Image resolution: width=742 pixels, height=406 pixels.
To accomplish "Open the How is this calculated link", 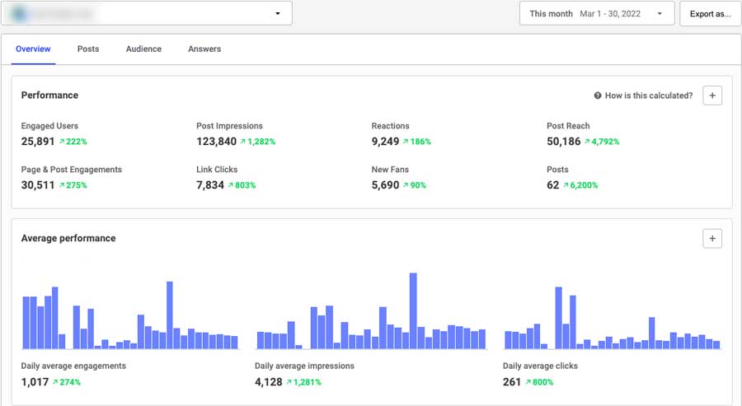I will [x=648, y=96].
